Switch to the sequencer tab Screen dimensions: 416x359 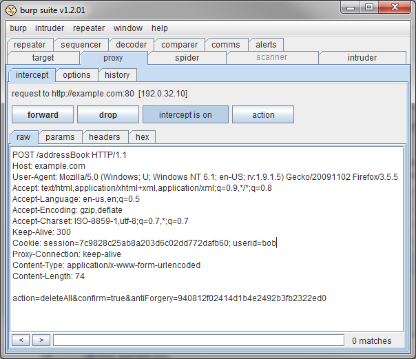(81, 45)
